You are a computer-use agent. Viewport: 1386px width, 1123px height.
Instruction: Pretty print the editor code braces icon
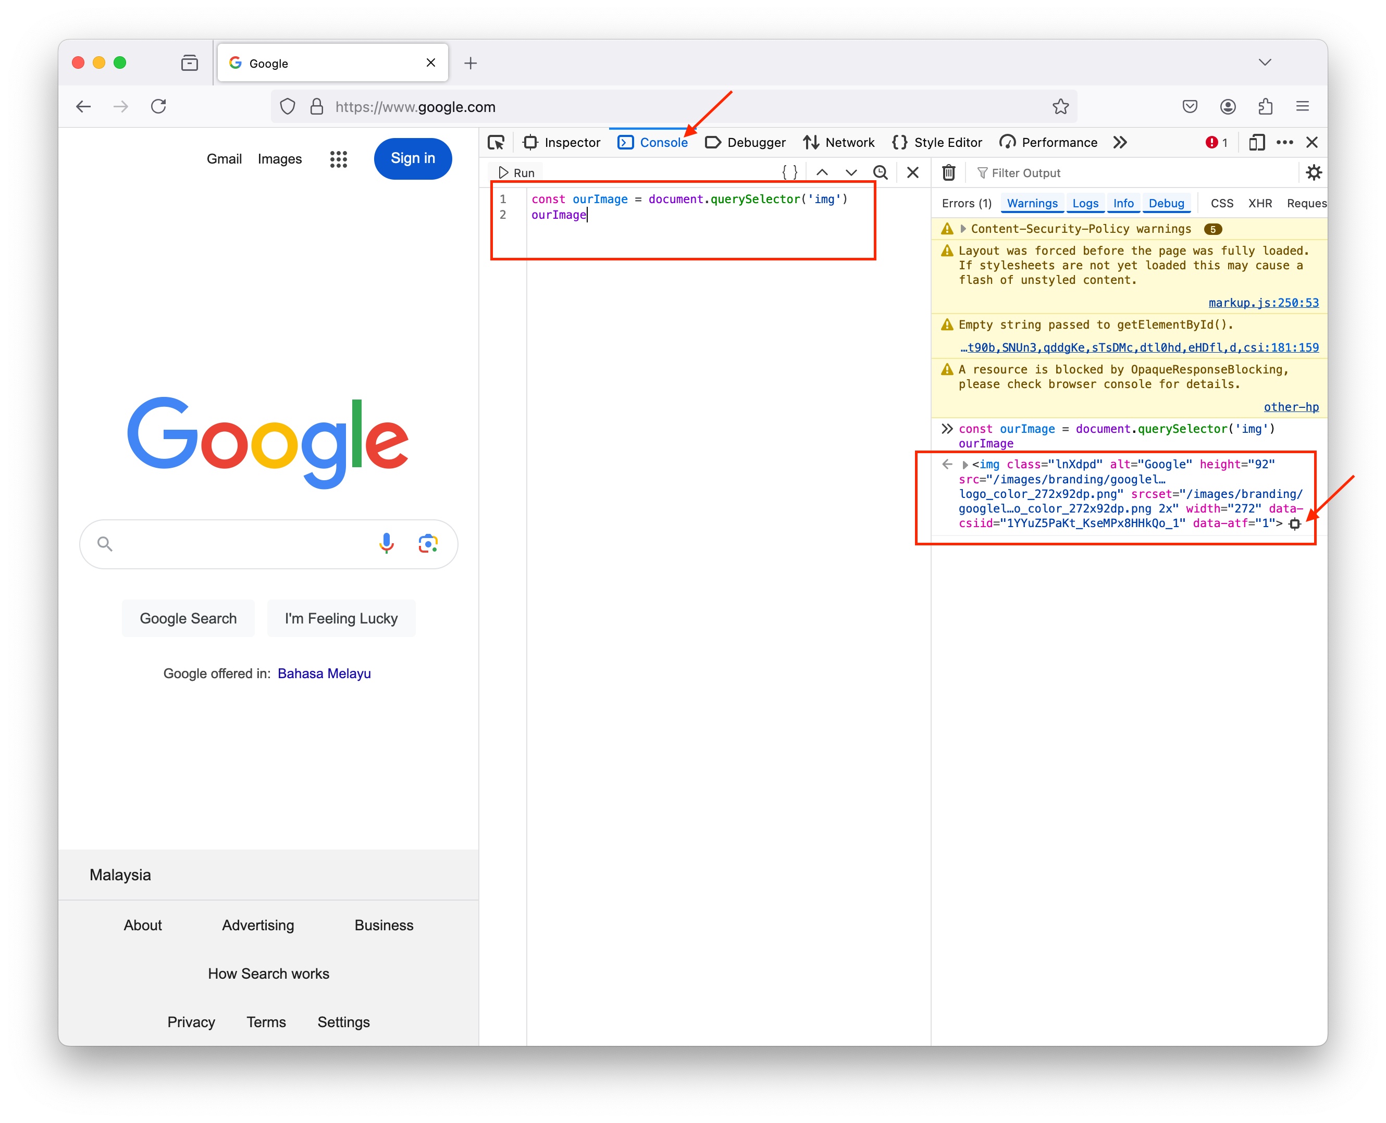[x=789, y=173]
